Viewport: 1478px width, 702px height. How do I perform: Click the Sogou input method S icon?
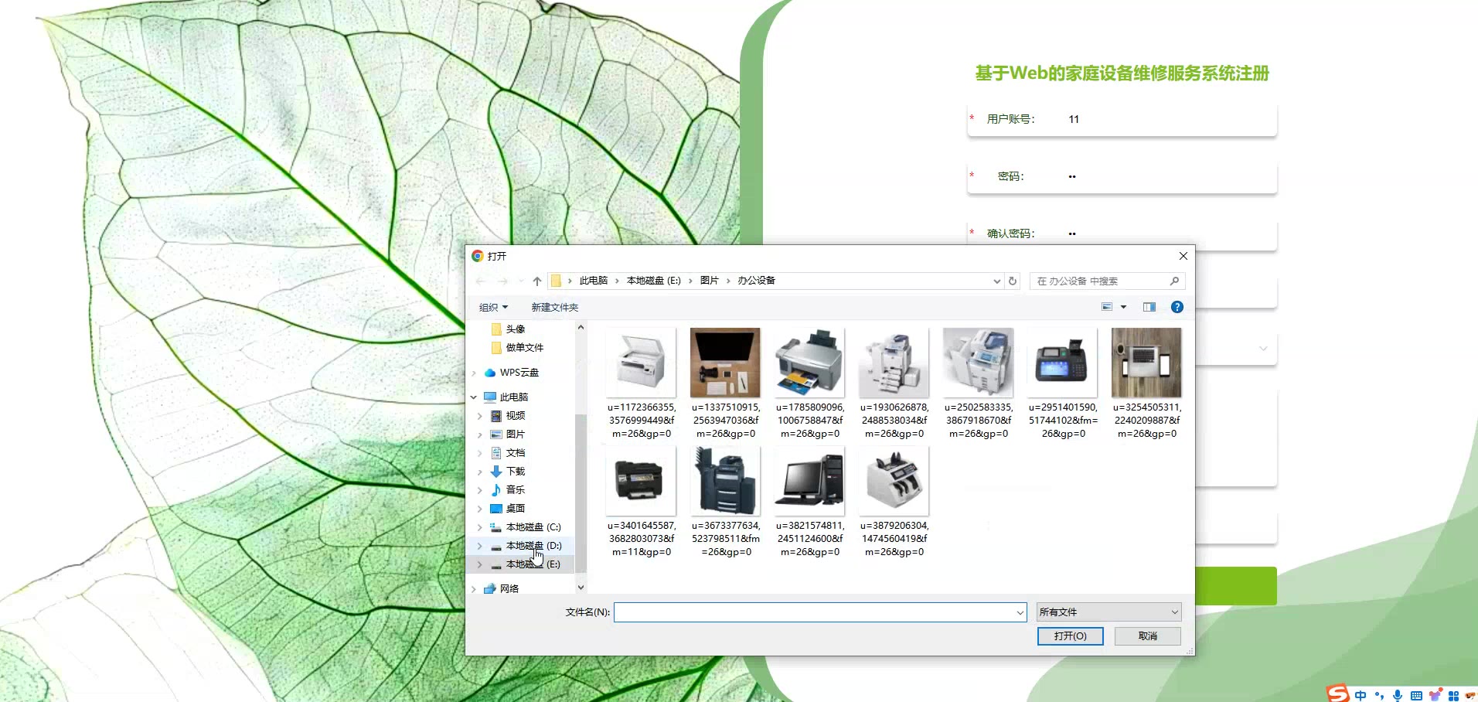(x=1337, y=693)
